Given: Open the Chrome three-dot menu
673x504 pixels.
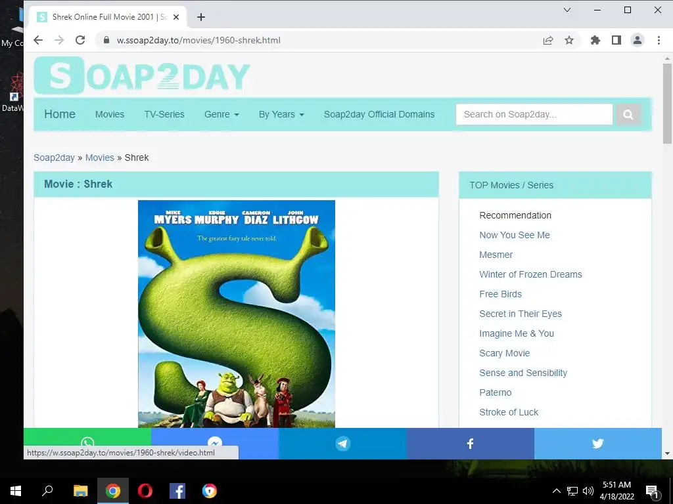Looking at the screenshot, I should 659,40.
